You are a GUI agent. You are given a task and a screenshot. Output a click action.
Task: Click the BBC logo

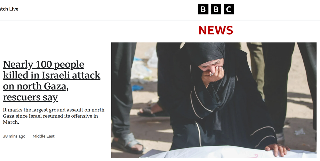point(216,9)
